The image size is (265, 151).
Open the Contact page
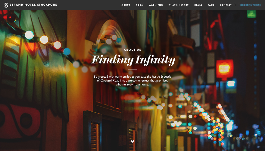point(226,5)
